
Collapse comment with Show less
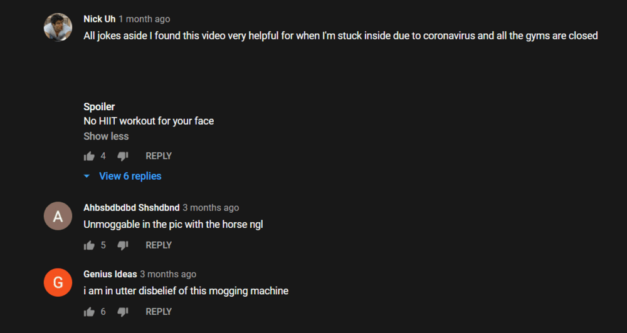click(106, 136)
